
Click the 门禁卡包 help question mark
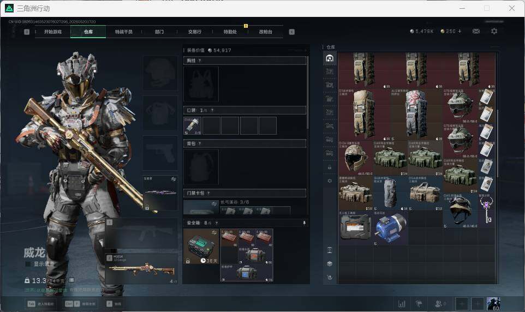click(x=208, y=193)
